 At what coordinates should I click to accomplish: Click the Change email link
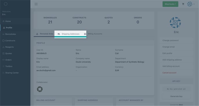[x=168, y=47]
